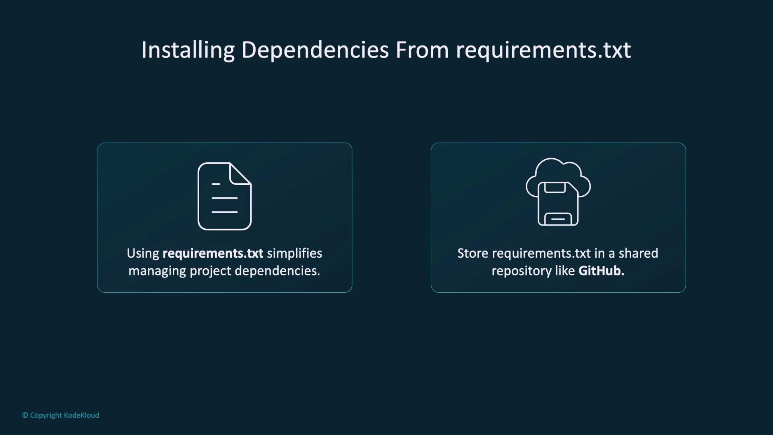Click the word 'Installing' in the title
This screenshot has width=773, height=435.
pos(188,50)
